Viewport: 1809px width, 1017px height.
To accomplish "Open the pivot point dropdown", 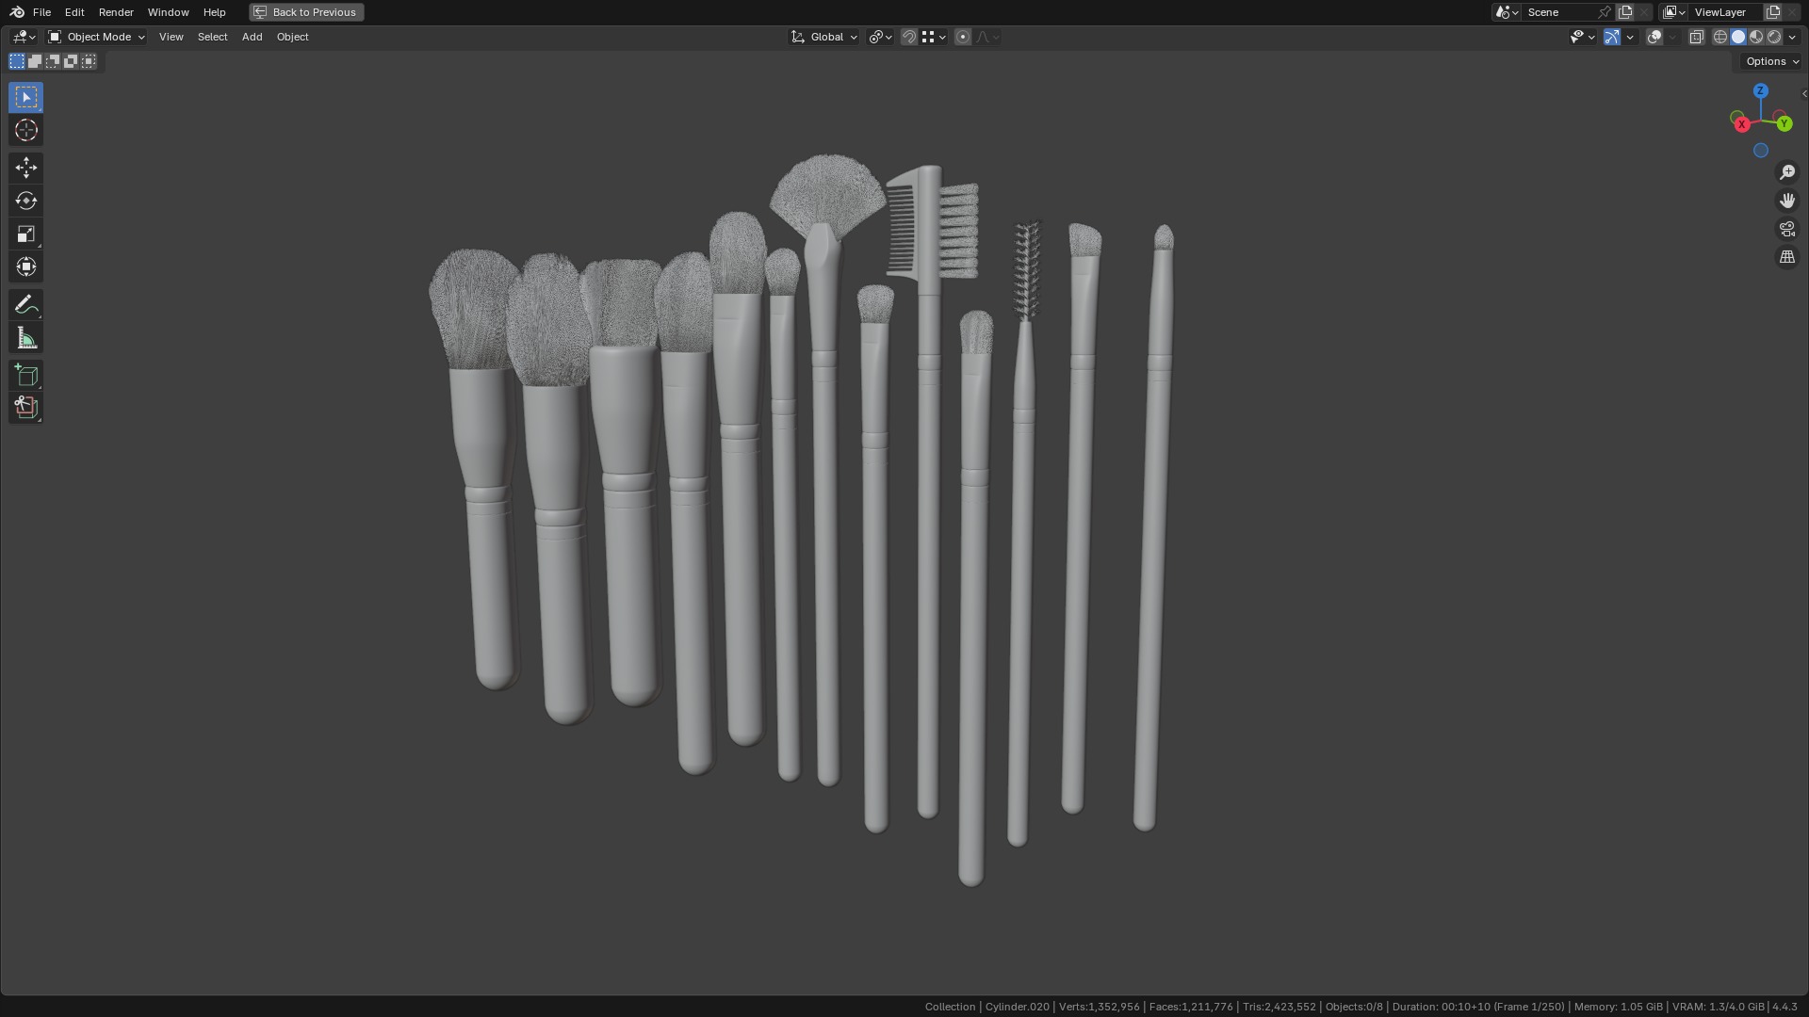I will tap(880, 37).
